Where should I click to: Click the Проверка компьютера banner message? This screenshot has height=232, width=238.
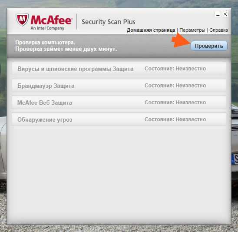tap(66, 46)
